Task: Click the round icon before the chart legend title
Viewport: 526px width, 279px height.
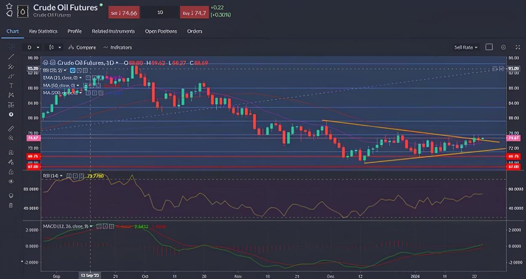Action: pos(45,63)
